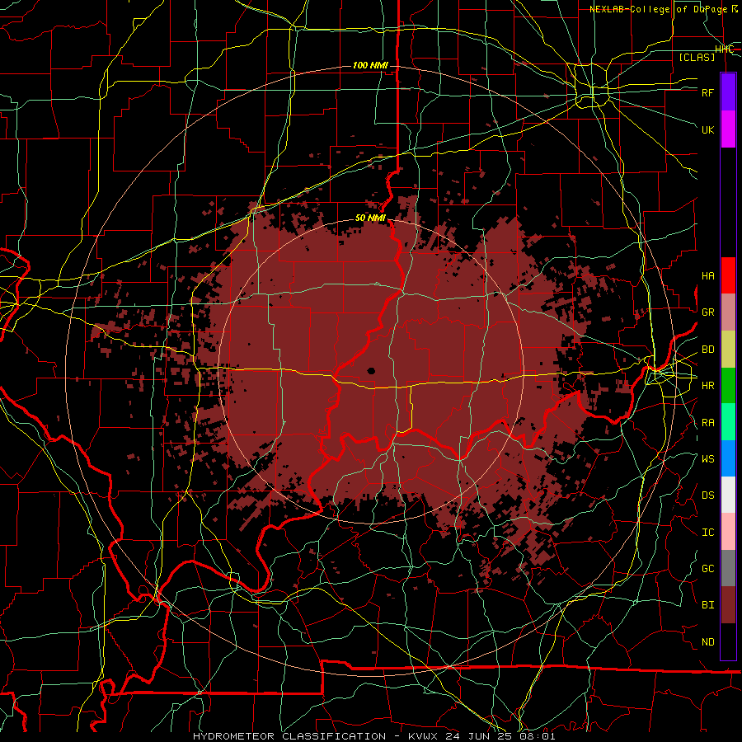Click the RF purple legend swatch

pyautogui.click(x=728, y=92)
